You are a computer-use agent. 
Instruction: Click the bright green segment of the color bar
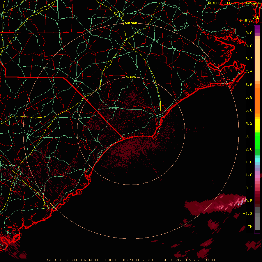click(x=257, y=140)
